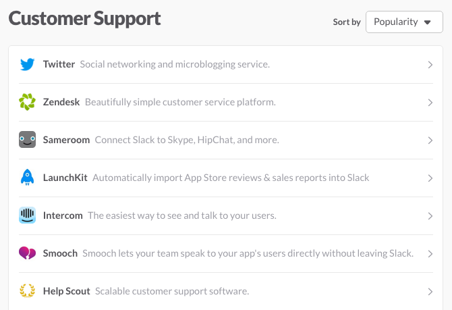Select the Sameroom app name

coord(66,140)
